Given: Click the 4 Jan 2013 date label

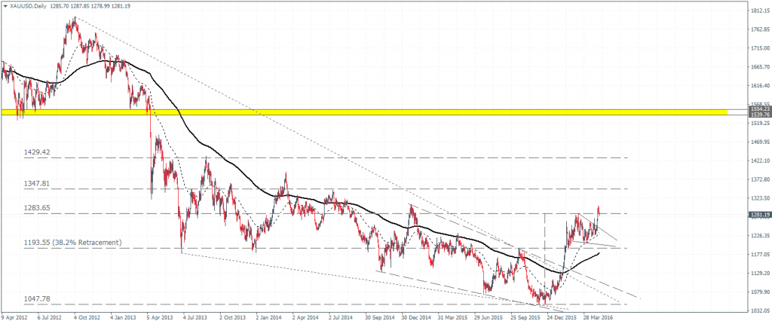Looking at the screenshot, I should point(121,319).
